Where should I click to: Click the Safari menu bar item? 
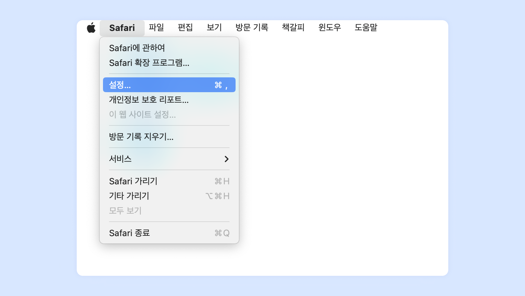pos(122,28)
